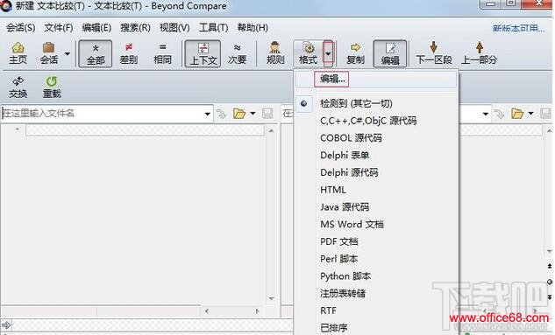Open the 帮助(H) menu
Image resolution: width=555 pixels, height=335 pixels.
(x=253, y=27)
